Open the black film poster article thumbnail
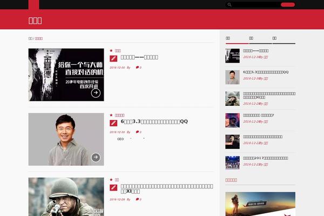Viewport: 324px width, 216px height. click(66, 75)
